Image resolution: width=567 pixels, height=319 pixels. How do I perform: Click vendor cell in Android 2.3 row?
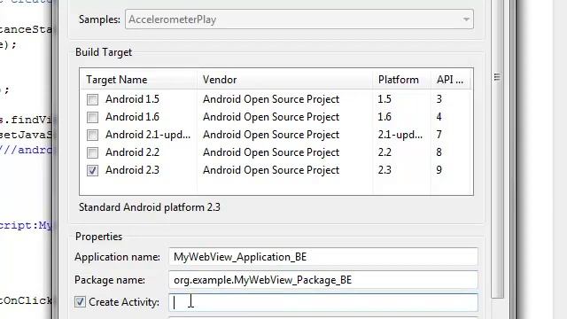[x=271, y=170]
